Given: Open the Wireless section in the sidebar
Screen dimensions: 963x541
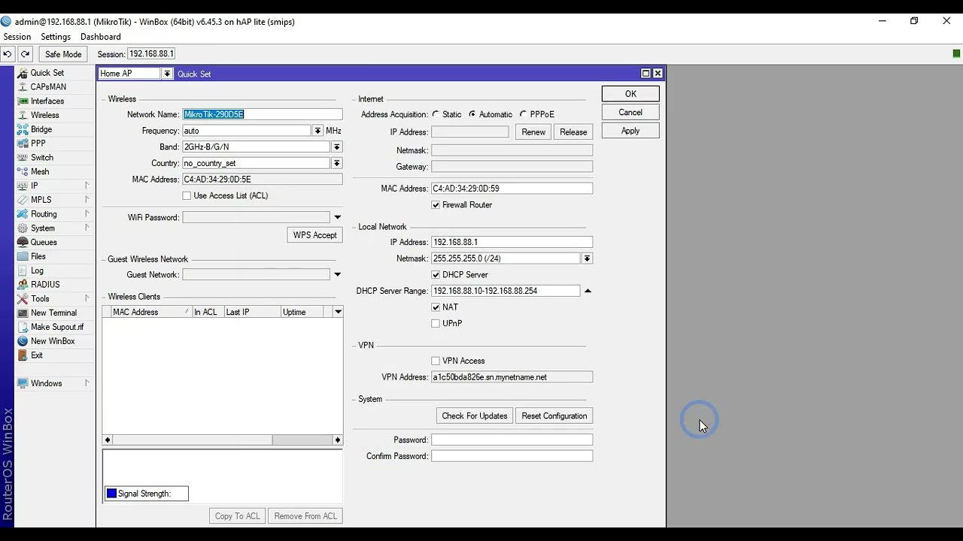Looking at the screenshot, I should pyautogui.click(x=44, y=115).
